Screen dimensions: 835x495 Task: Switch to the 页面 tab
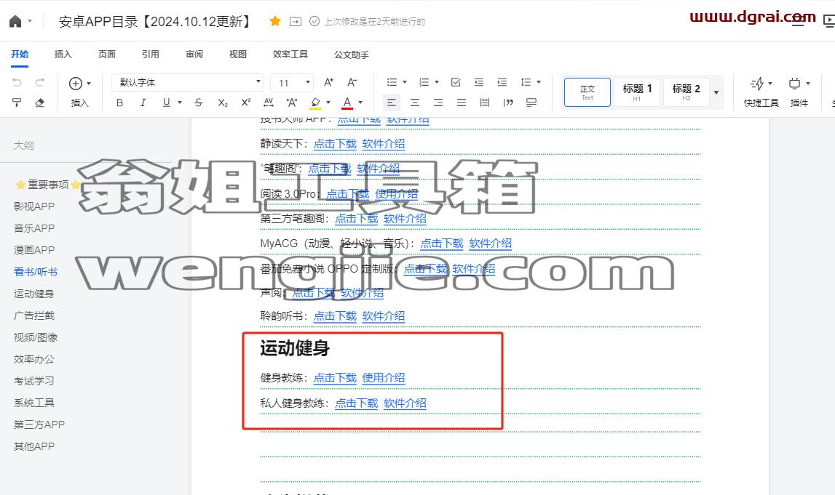click(106, 55)
